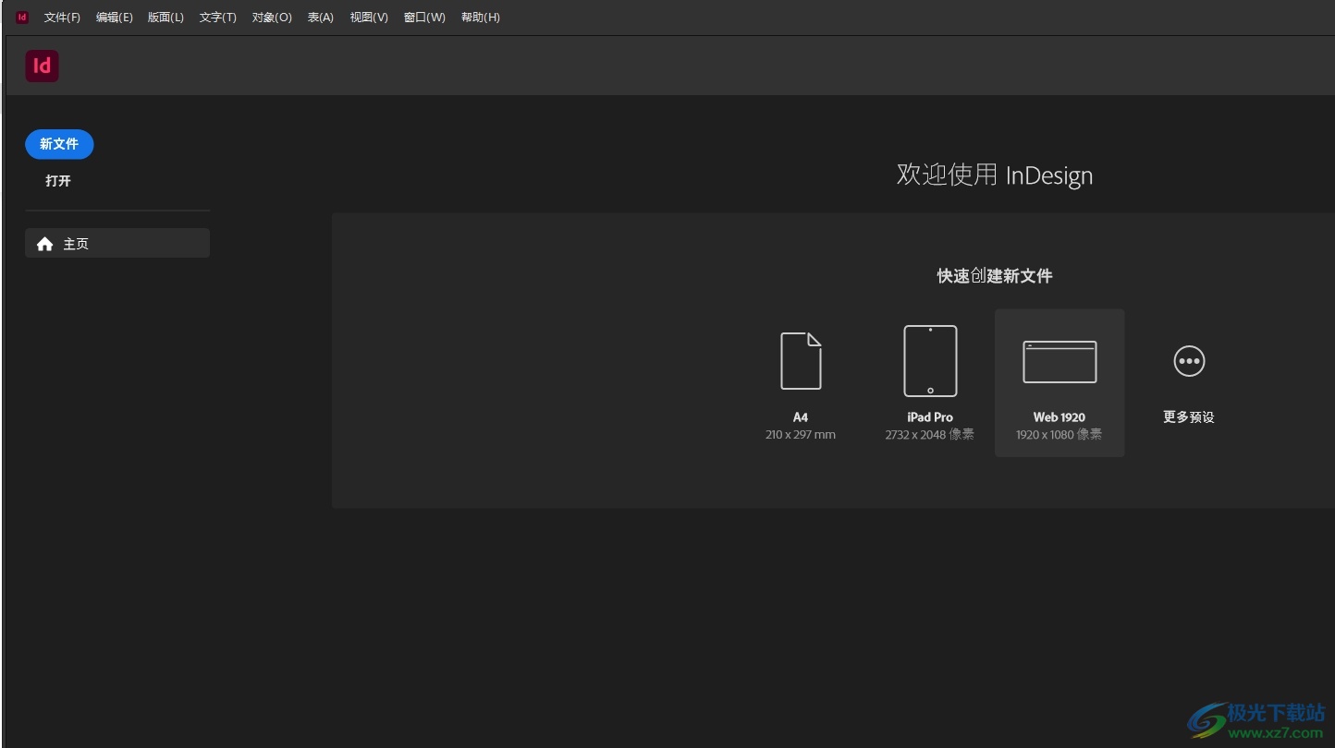Click the 210 x 297 mm size text
Image resolution: width=1335 pixels, height=748 pixels.
pos(801,435)
